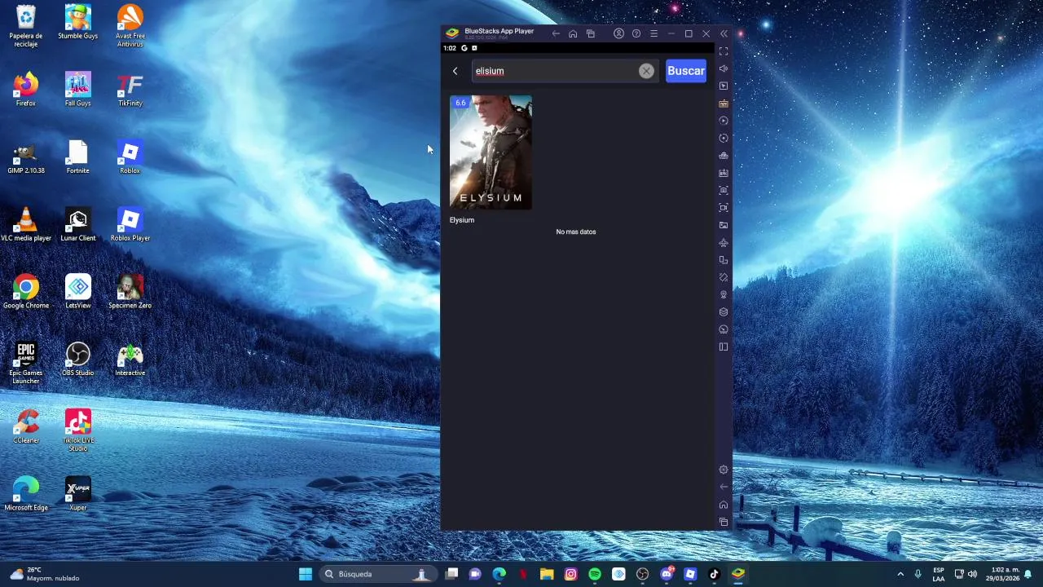
Task: Open BlueStacks multi-instance manager layers icon
Action: 724,311
